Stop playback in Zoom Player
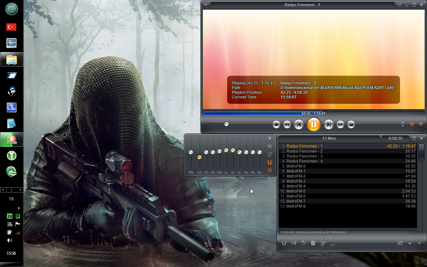Viewport: 427px width, 267px height. tap(276, 124)
